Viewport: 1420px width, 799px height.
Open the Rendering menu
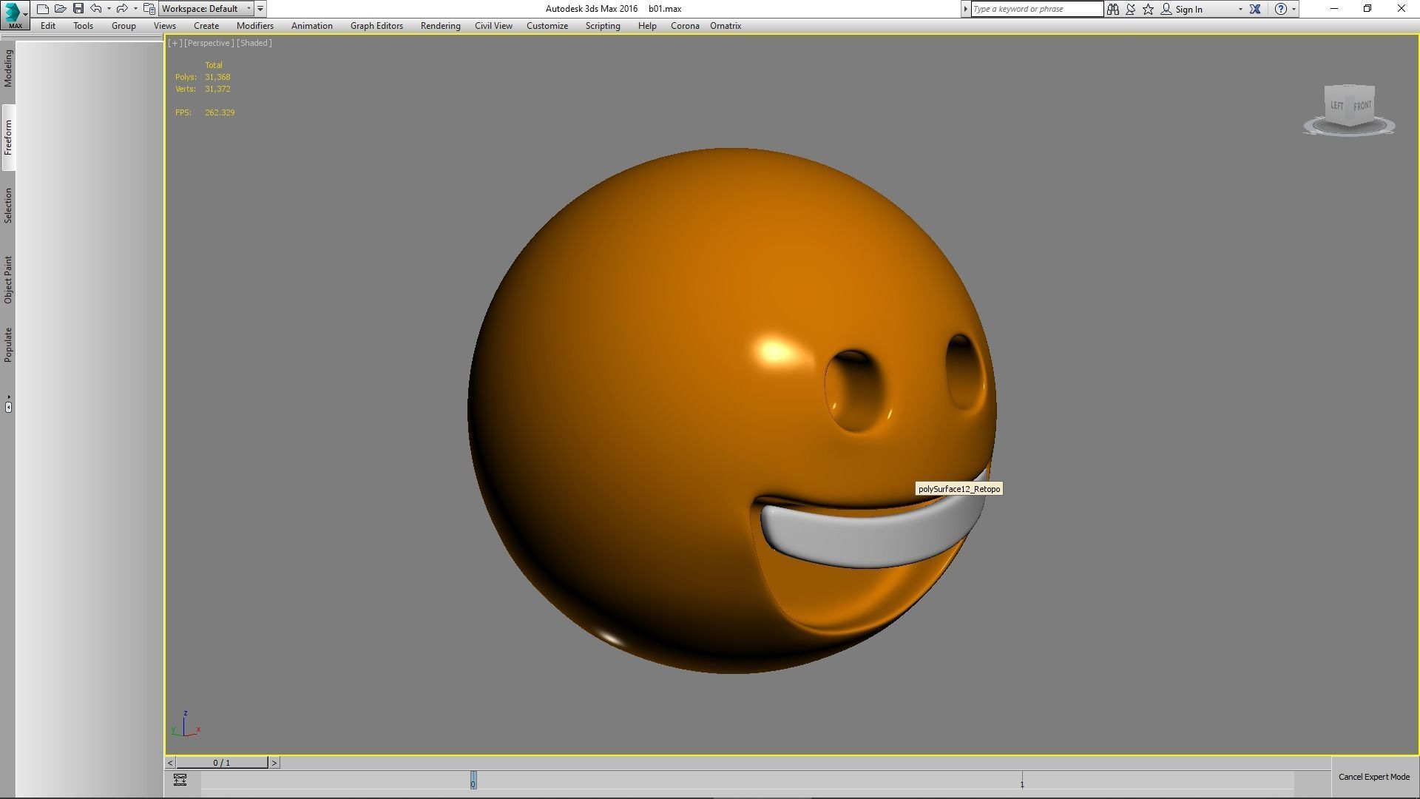click(x=440, y=26)
